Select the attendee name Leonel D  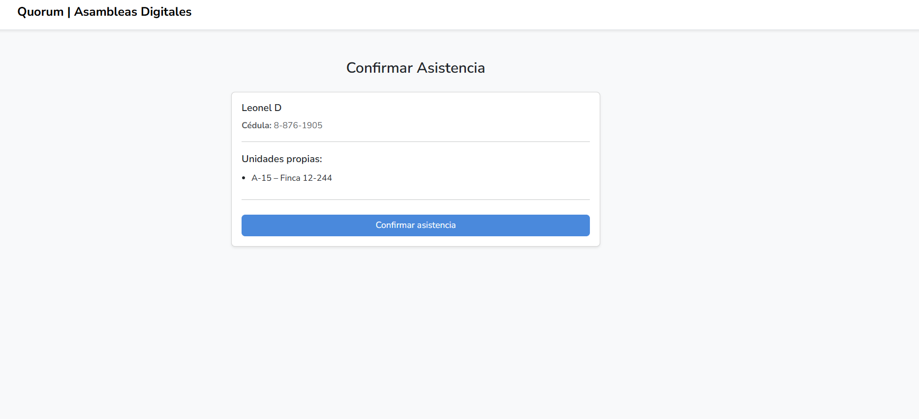point(261,108)
